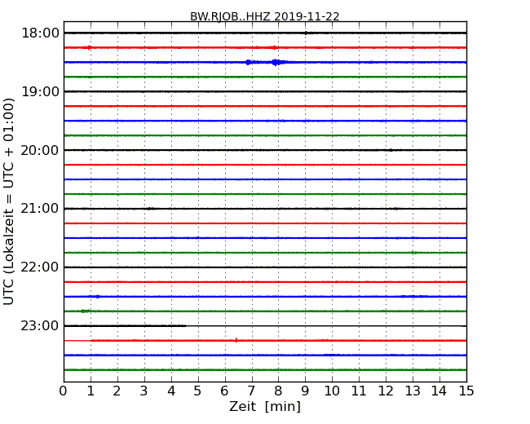Select the 21:00 time label on y-axis
This screenshot has width=530, height=424.
[40, 209]
